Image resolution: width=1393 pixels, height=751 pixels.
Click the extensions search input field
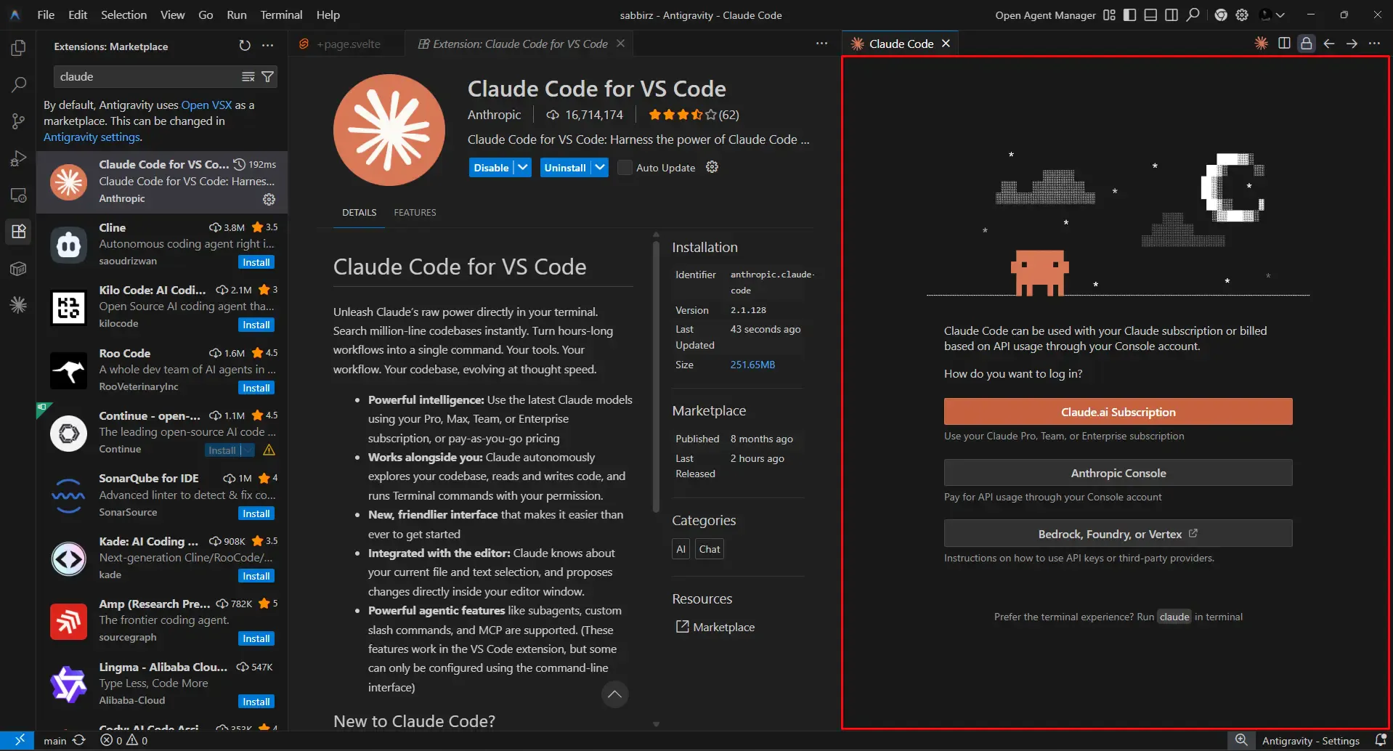pyautogui.click(x=148, y=76)
